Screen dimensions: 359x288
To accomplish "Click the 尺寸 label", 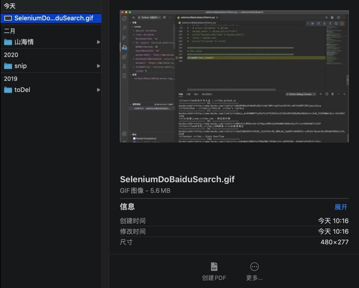I will [126, 242].
